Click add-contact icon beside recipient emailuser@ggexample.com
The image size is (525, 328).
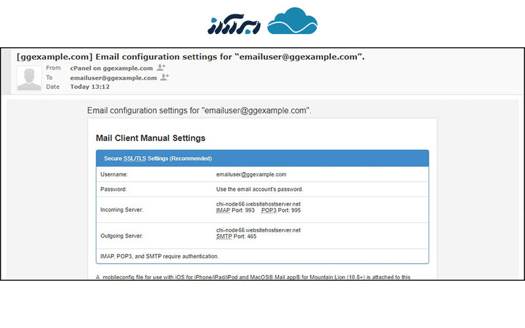(x=165, y=77)
